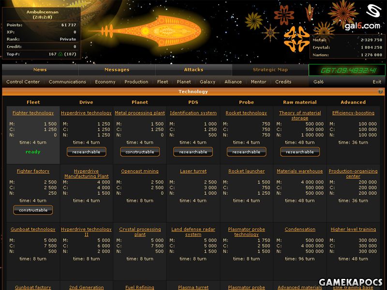The height and width of the screenshot is (290, 387).
Task: Click researchable under Identification system
Action: click(193, 152)
